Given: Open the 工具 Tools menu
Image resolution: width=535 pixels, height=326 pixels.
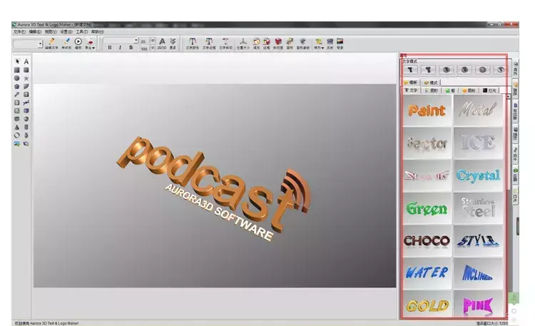Looking at the screenshot, I should pos(82,32).
